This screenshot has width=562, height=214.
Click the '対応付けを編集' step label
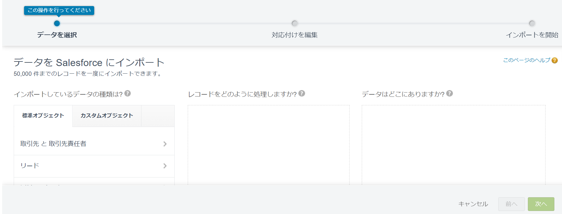(x=294, y=35)
